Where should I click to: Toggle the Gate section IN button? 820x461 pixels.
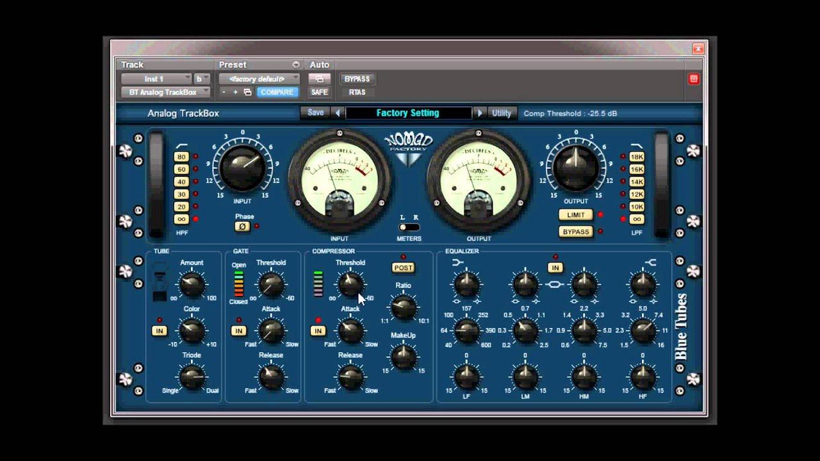tap(238, 331)
